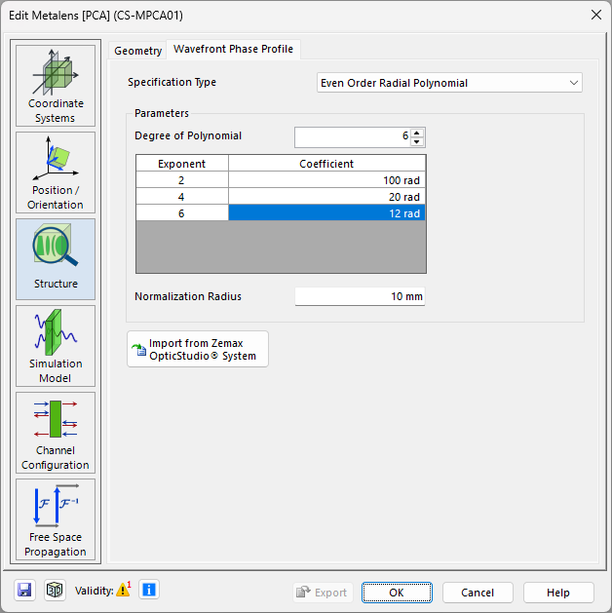Select the 100 rad coefficient cell
The height and width of the screenshot is (613, 612).
[326, 180]
